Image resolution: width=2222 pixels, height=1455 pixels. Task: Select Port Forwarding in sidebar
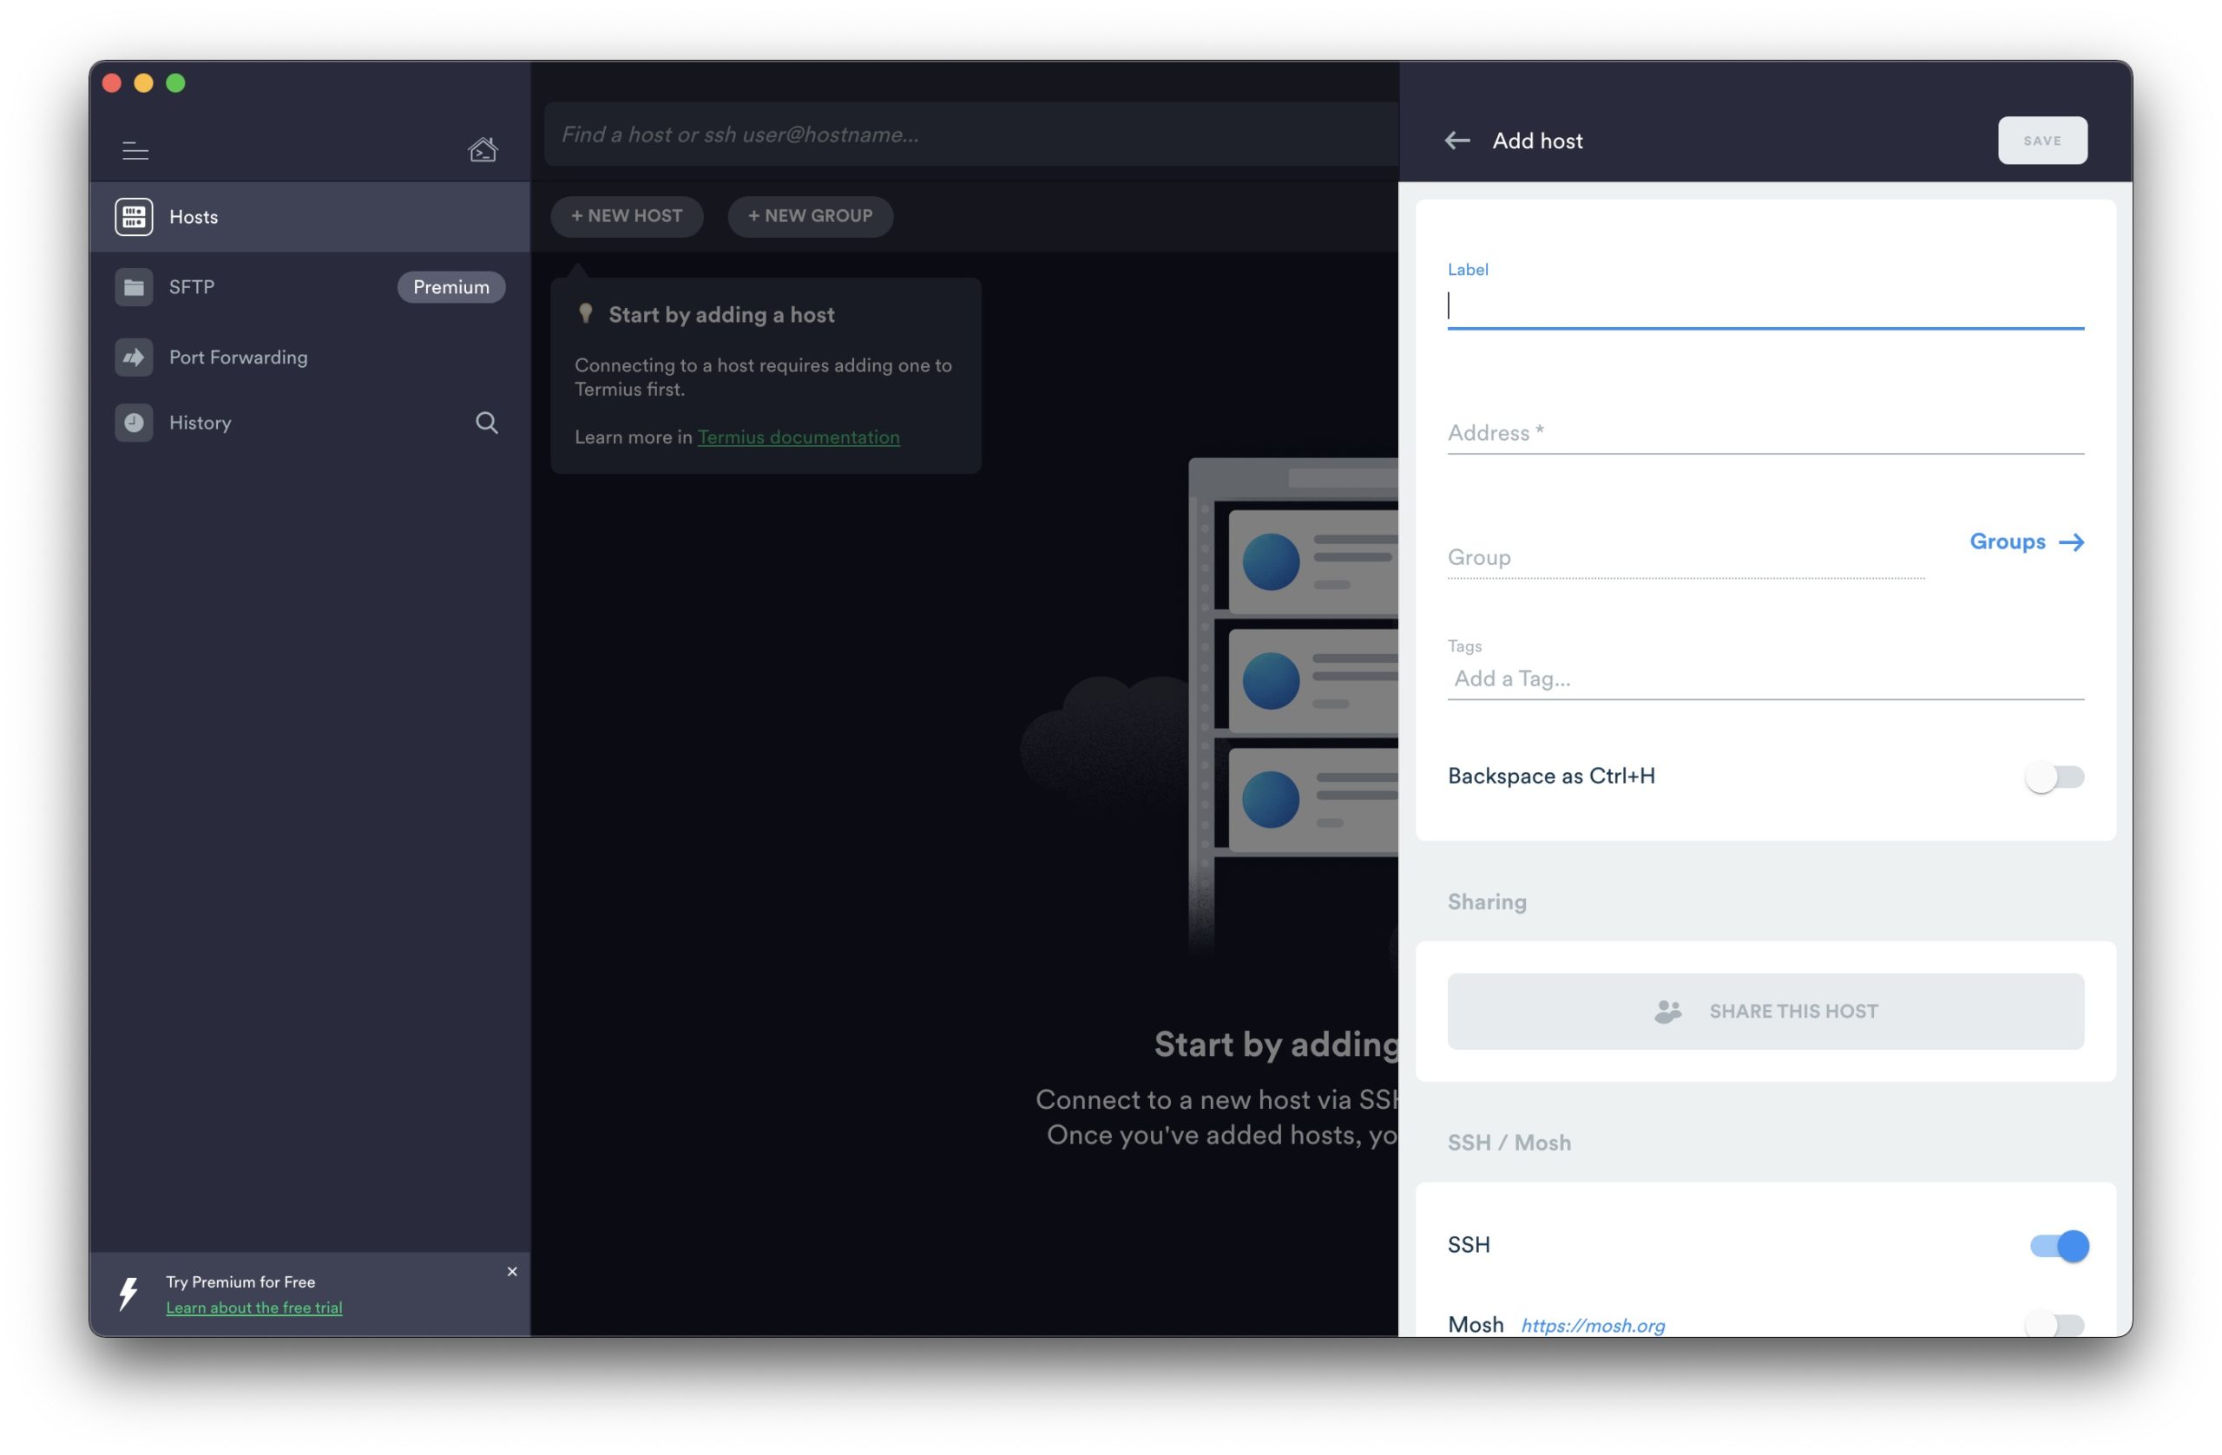[x=238, y=357]
